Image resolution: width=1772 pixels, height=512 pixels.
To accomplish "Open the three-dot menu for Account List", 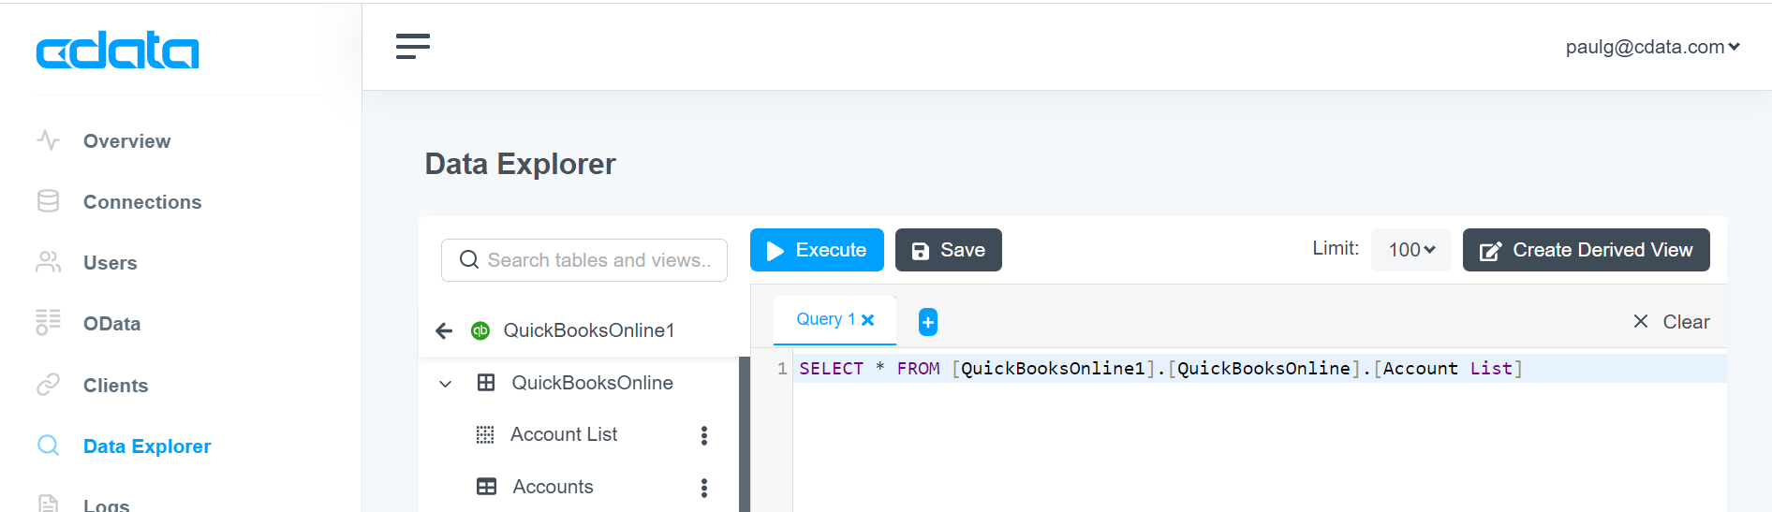I will 704,435.
